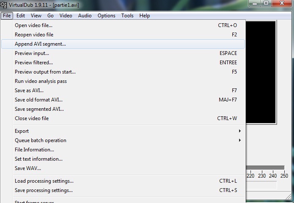
Task: Click the black video output pane
Action: [x=261, y=72]
